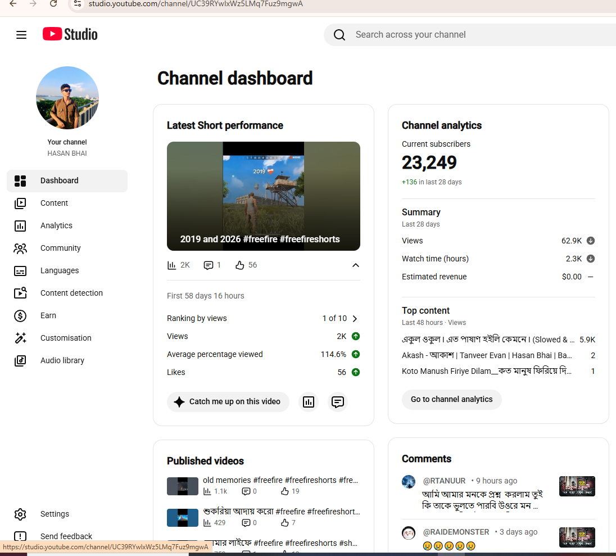Collapse the Latest Short performance details chevron
The width and height of the screenshot is (616, 556).
356,265
